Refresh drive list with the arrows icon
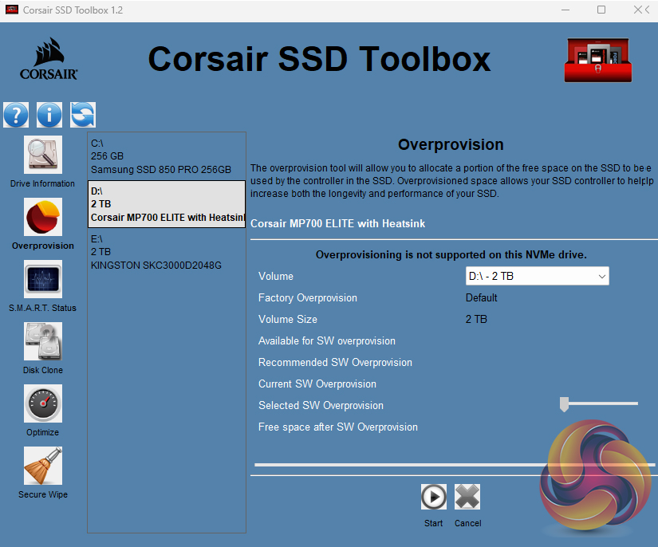 (x=83, y=115)
